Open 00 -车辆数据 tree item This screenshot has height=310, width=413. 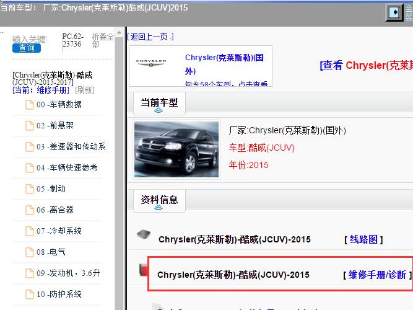click(59, 105)
